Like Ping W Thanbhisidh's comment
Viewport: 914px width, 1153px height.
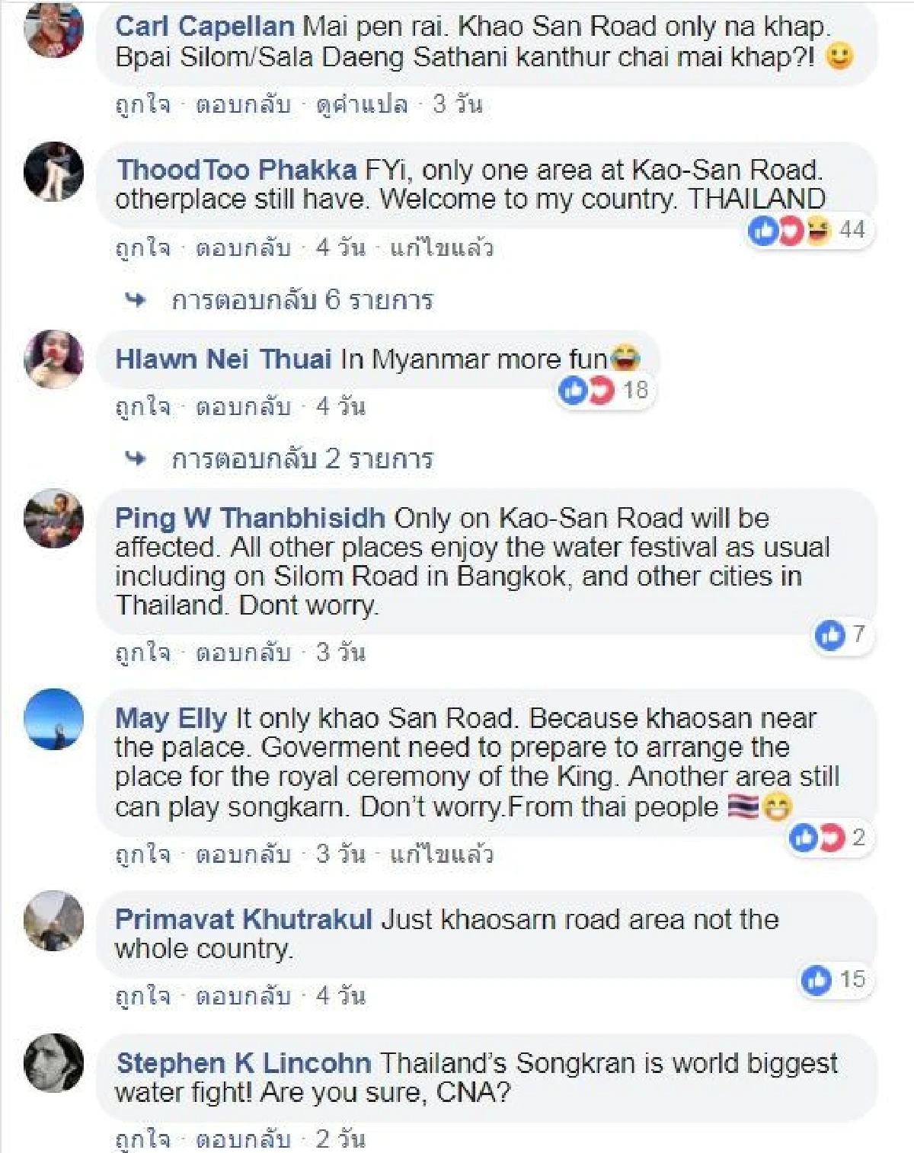pyautogui.click(x=142, y=653)
